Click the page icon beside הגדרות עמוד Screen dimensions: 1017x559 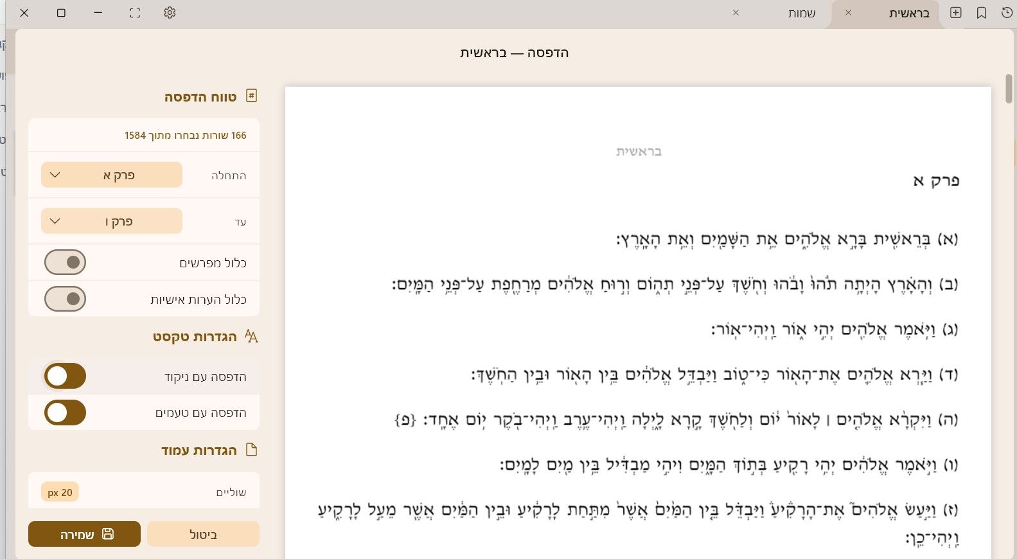coord(251,450)
